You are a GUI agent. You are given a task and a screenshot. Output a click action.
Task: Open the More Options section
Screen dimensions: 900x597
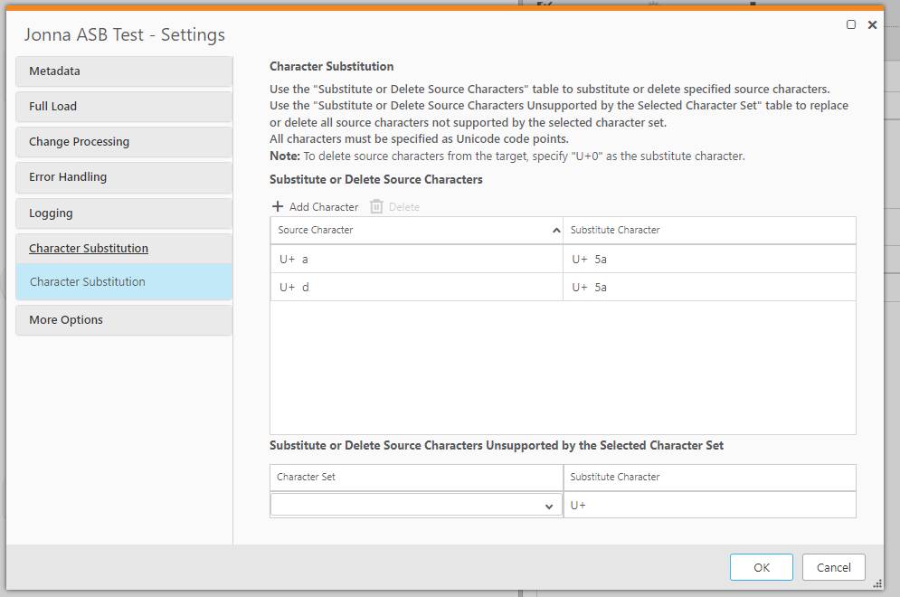pos(63,319)
